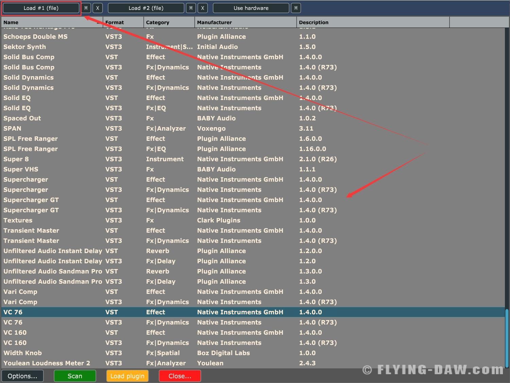Image resolution: width=510 pixels, height=383 pixels.
Task: Select Unfiltered Audio Sandman Pro VST3 row
Action: pos(253,282)
